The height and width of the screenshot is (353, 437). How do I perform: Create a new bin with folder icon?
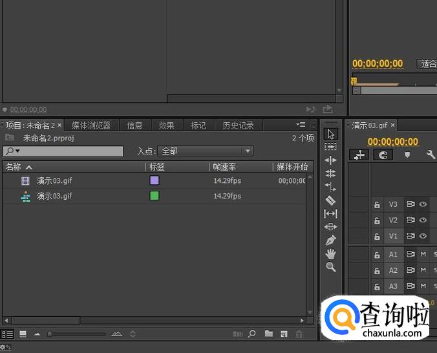tap(268, 334)
